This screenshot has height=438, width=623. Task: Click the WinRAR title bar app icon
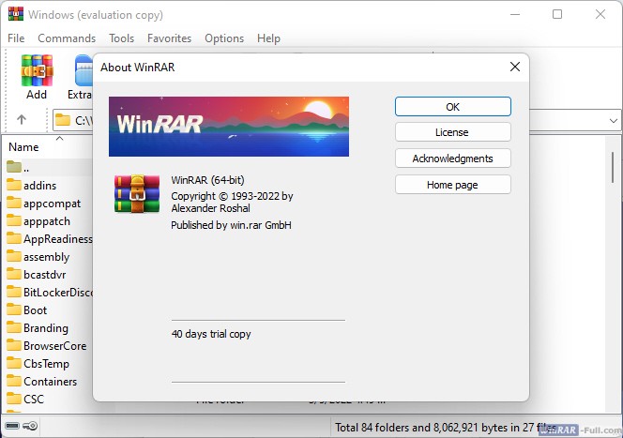(15, 14)
